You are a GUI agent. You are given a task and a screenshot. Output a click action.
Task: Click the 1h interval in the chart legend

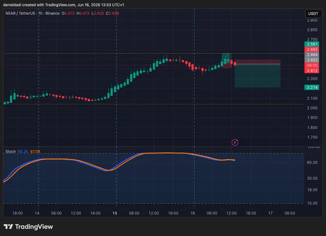tap(40, 13)
